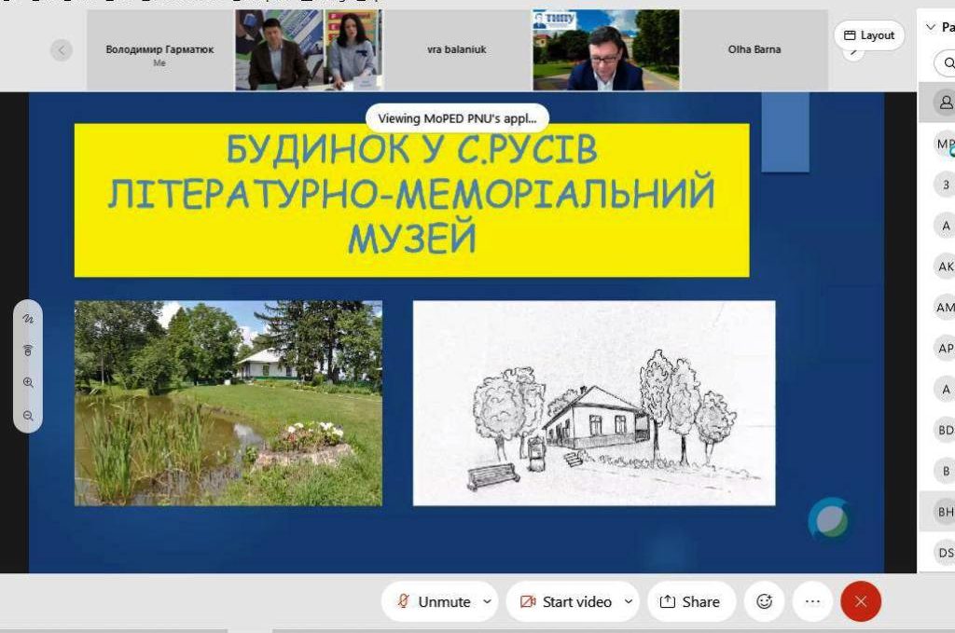Select Olha Barna participant tile
Image resolution: width=955 pixels, height=633 pixels.
click(x=754, y=49)
